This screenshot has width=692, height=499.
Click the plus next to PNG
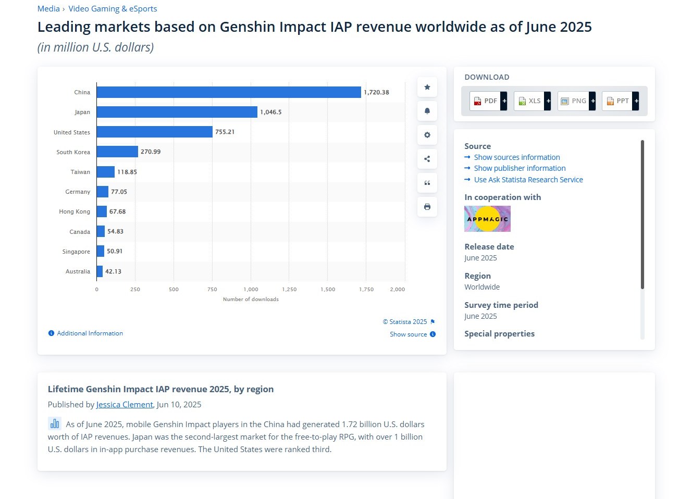[x=592, y=101]
